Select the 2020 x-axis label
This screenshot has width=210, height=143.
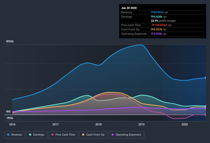tap(185, 124)
